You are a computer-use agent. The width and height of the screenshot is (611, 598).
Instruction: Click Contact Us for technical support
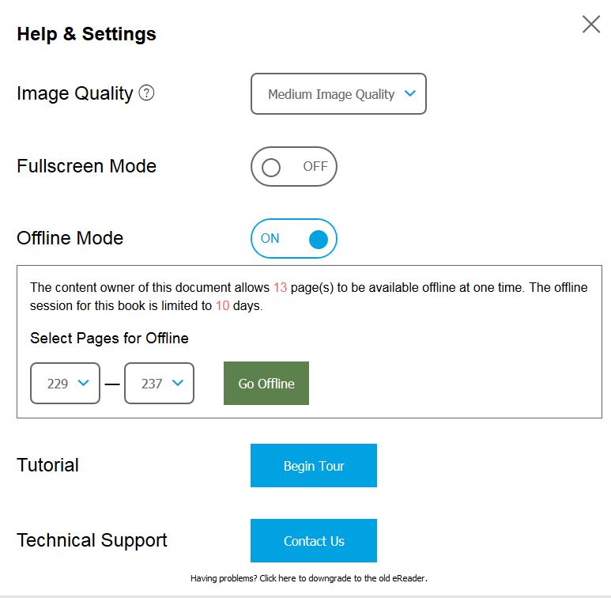(x=314, y=541)
